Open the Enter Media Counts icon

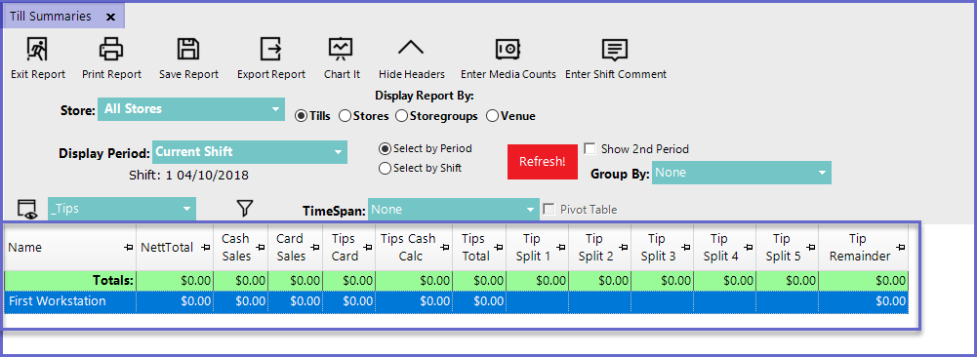(508, 49)
